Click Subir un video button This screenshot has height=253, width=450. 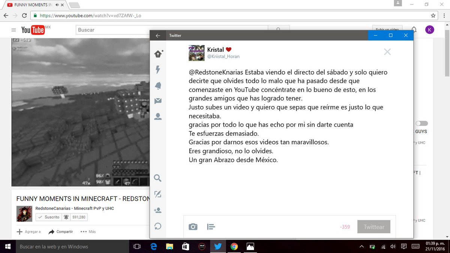coord(387,28)
